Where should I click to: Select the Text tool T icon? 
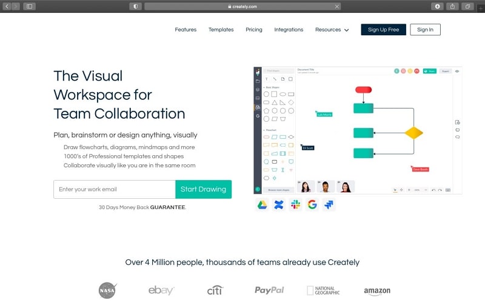(266, 79)
